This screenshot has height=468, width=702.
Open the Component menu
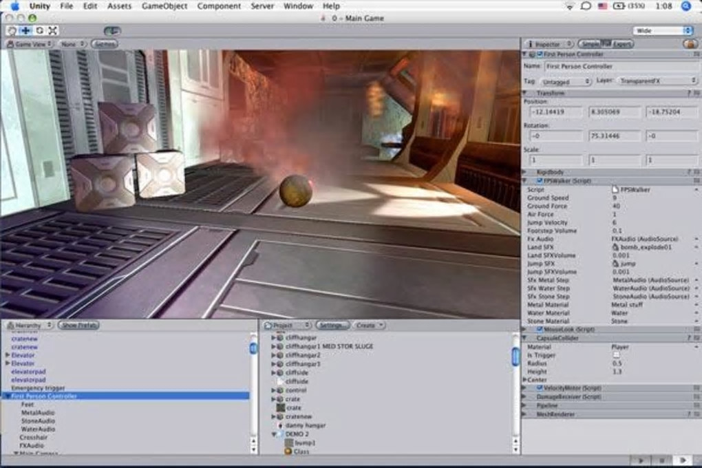click(219, 6)
